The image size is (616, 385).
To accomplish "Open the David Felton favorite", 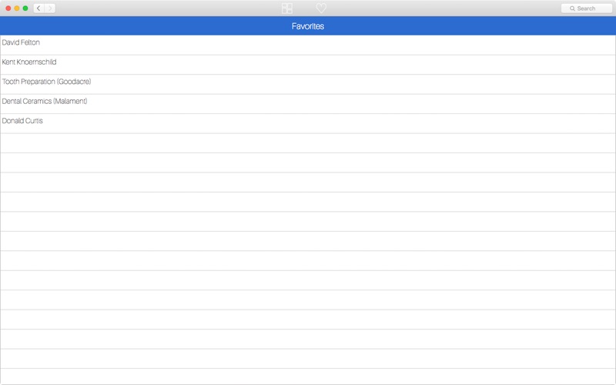I will click(308, 45).
